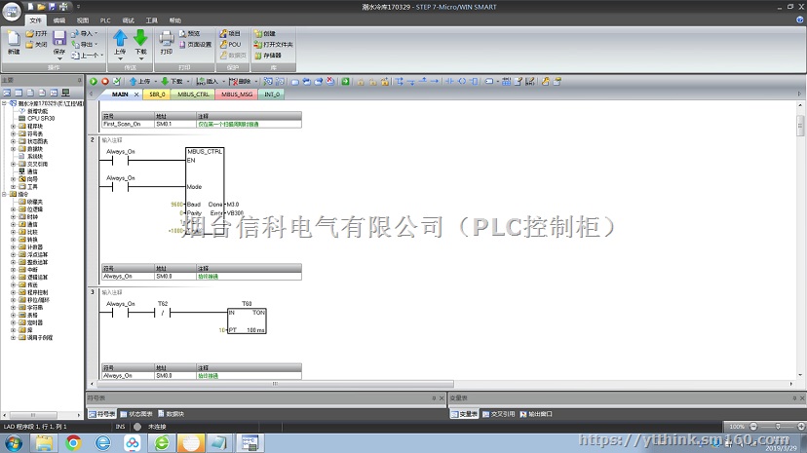Open the Edit (编辑) ribbon tab
This screenshot has width=807, height=453.
(x=59, y=20)
